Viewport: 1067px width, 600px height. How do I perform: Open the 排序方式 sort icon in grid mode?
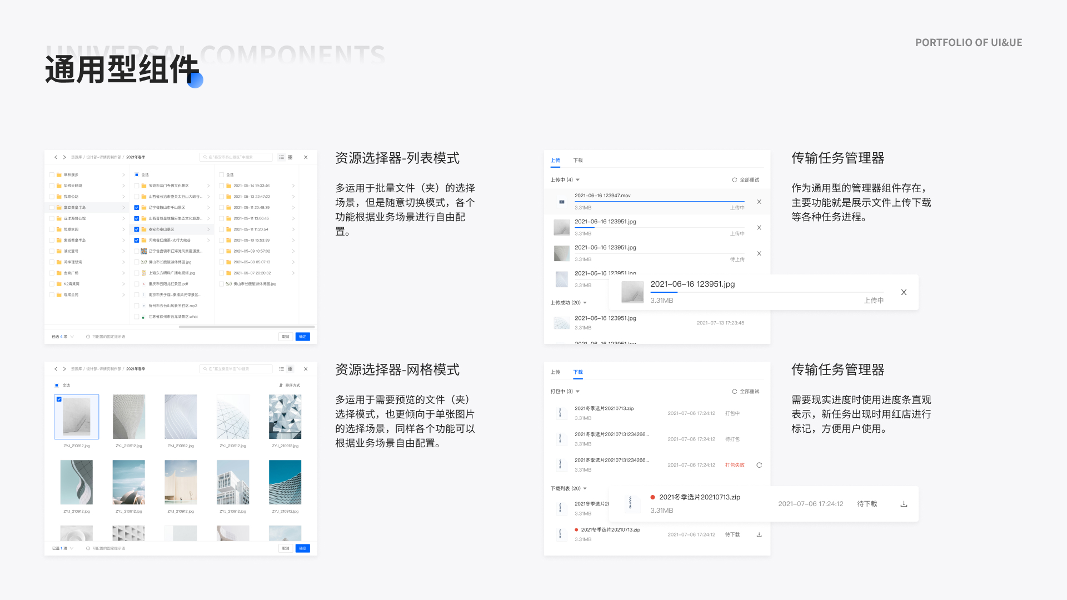click(281, 385)
